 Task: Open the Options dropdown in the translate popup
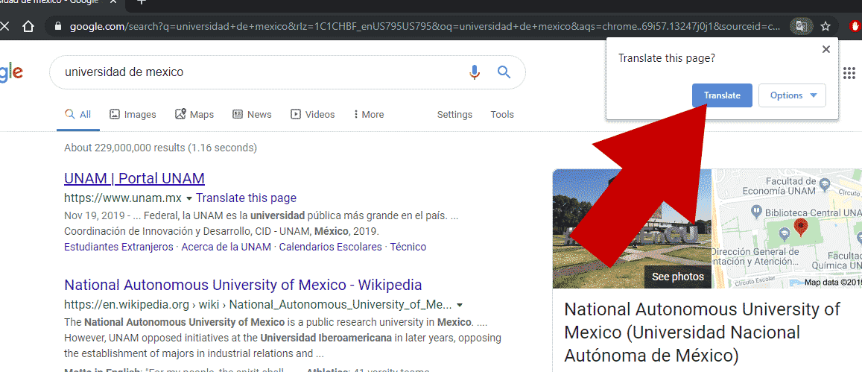[792, 95]
